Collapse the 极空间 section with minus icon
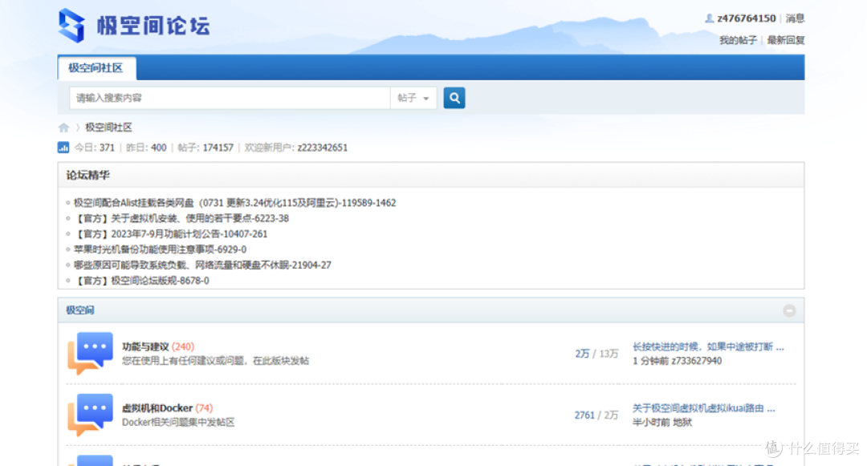 [x=789, y=311]
